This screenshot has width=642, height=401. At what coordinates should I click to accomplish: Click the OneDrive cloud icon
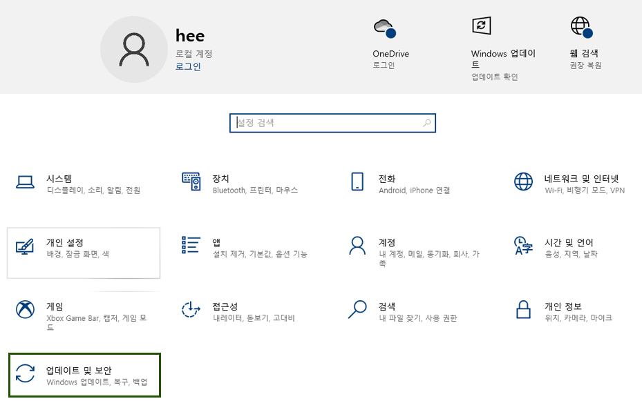[385, 28]
